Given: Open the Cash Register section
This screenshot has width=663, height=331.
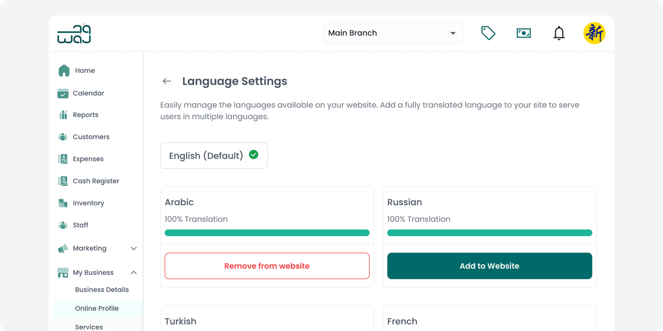Looking at the screenshot, I should pyautogui.click(x=64, y=181).
